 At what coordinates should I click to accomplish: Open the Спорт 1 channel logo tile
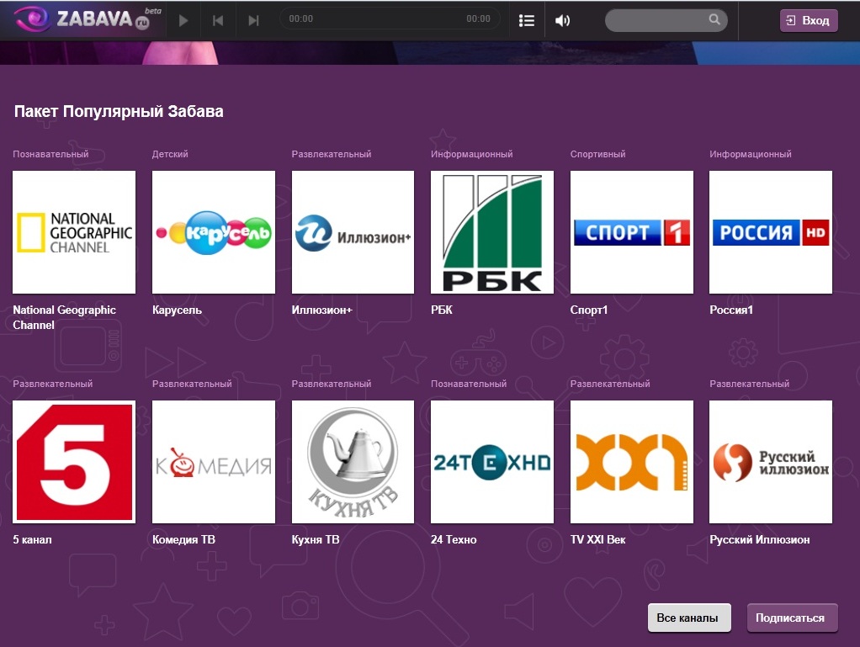[632, 232]
